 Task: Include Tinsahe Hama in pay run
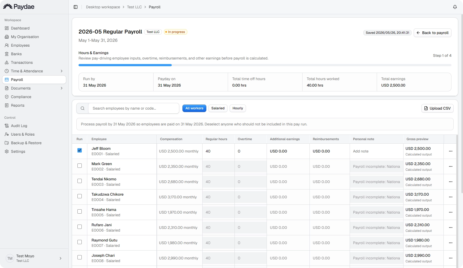pyautogui.click(x=80, y=211)
